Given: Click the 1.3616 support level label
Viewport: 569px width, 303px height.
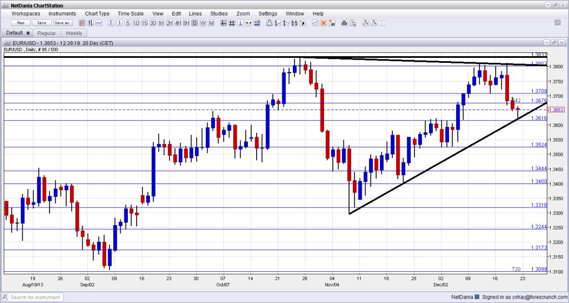Looking at the screenshot, I should click(x=539, y=118).
